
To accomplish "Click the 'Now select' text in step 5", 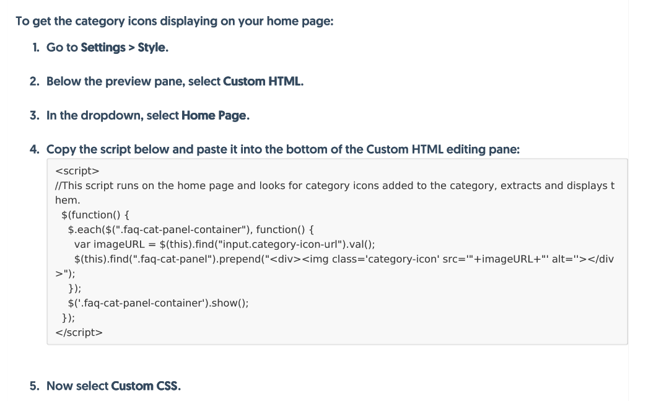I will tap(77, 386).
